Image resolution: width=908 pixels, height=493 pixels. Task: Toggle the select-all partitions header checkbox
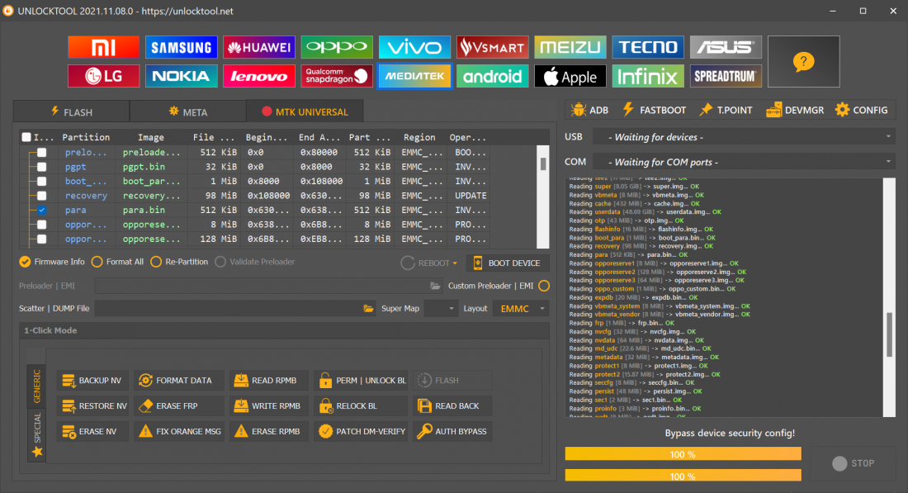pos(26,137)
